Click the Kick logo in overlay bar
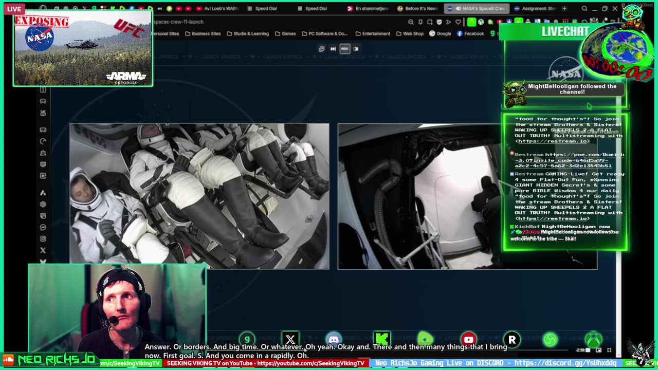This screenshot has width=658, height=370. 381,340
